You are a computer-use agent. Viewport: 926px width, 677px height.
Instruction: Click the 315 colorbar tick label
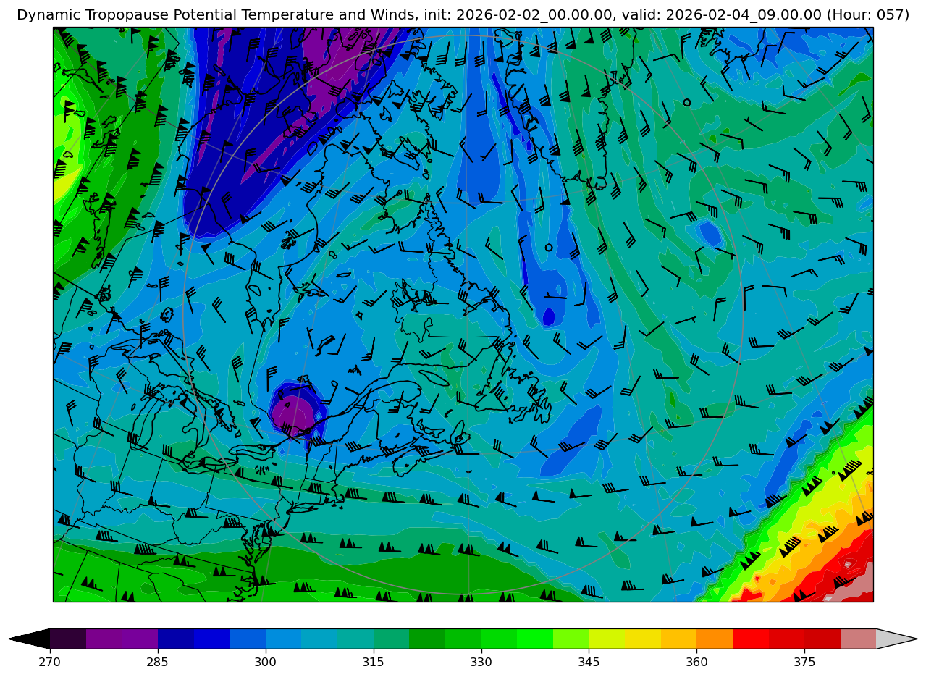coord(373,662)
